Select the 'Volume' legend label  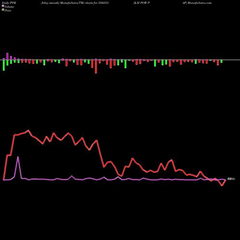9,7
